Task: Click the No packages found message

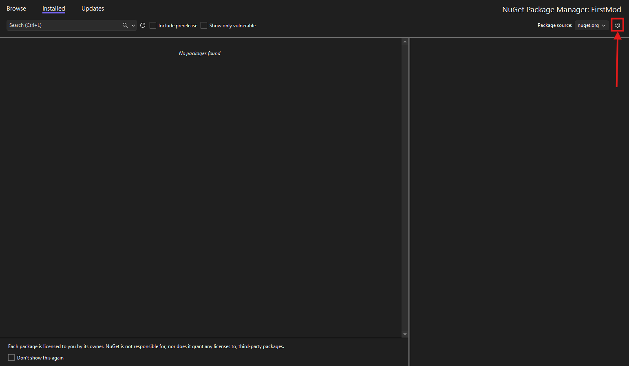Action: 199,53
